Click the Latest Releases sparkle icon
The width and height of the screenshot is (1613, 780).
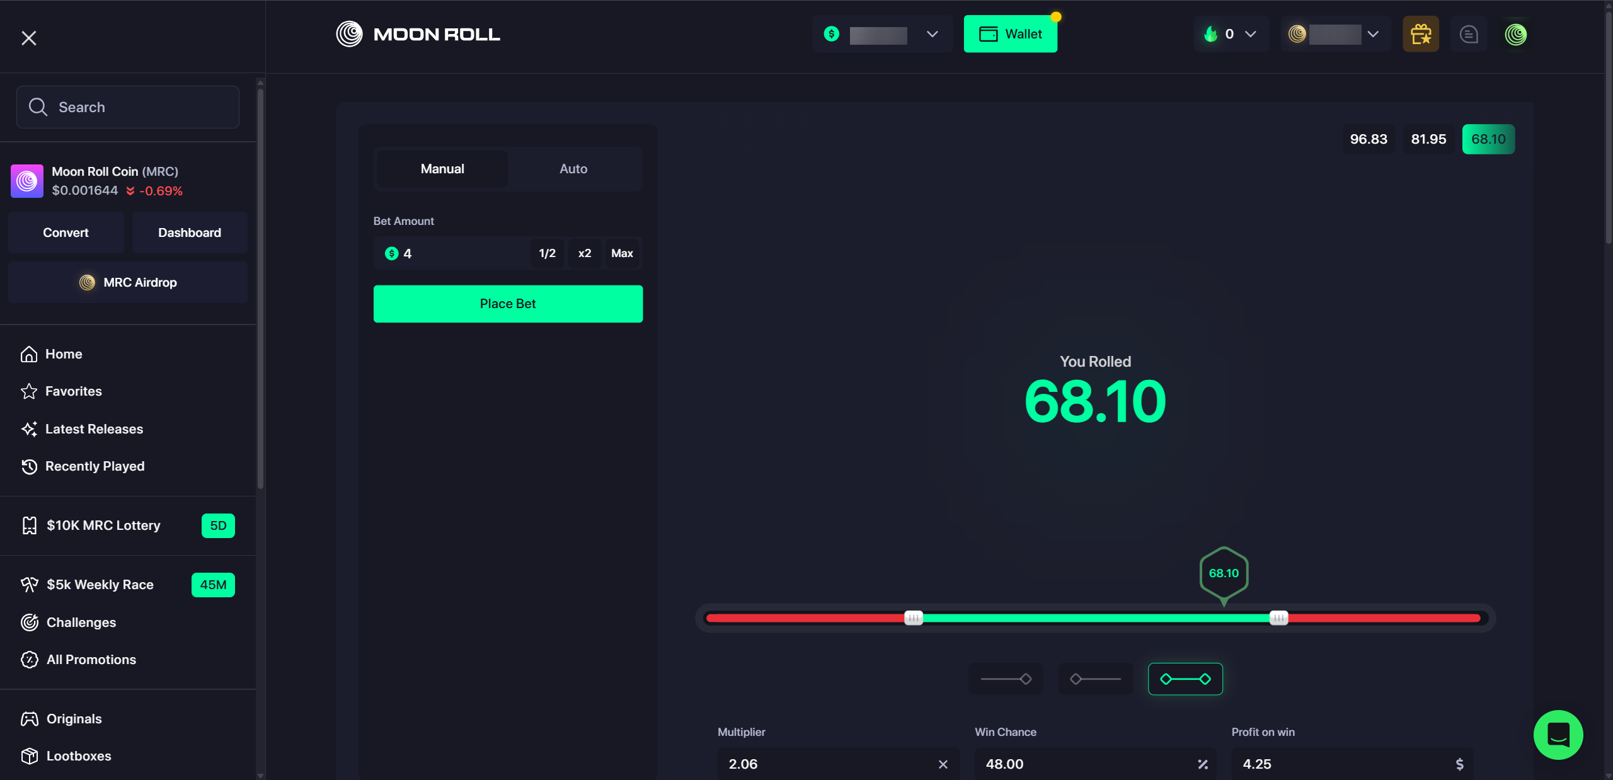pyautogui.click(x=29, y=429)
